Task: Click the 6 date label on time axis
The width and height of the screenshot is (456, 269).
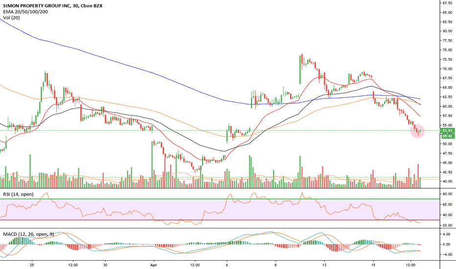Action: click(x=227, y=265)
